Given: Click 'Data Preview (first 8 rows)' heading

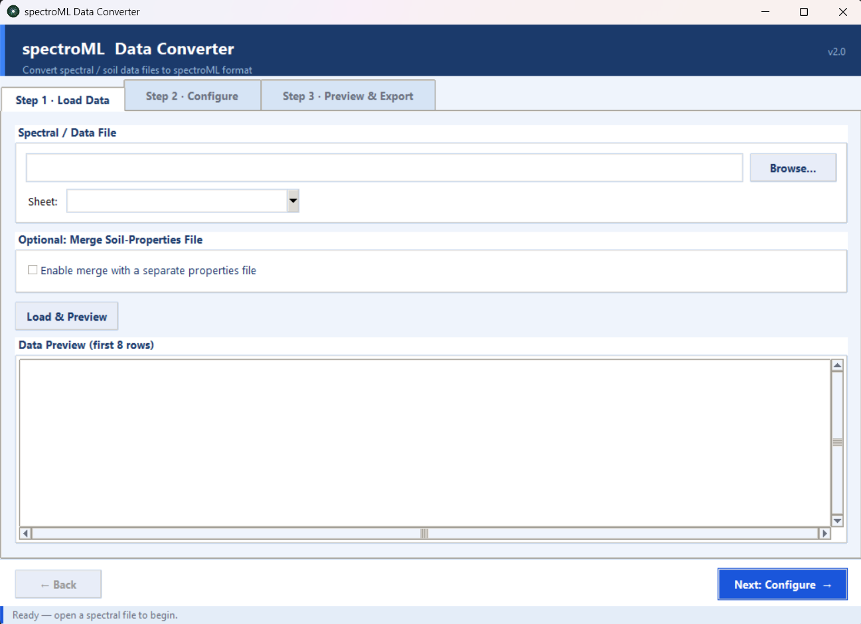Looking at the screenshot, I should pos(86,345).
